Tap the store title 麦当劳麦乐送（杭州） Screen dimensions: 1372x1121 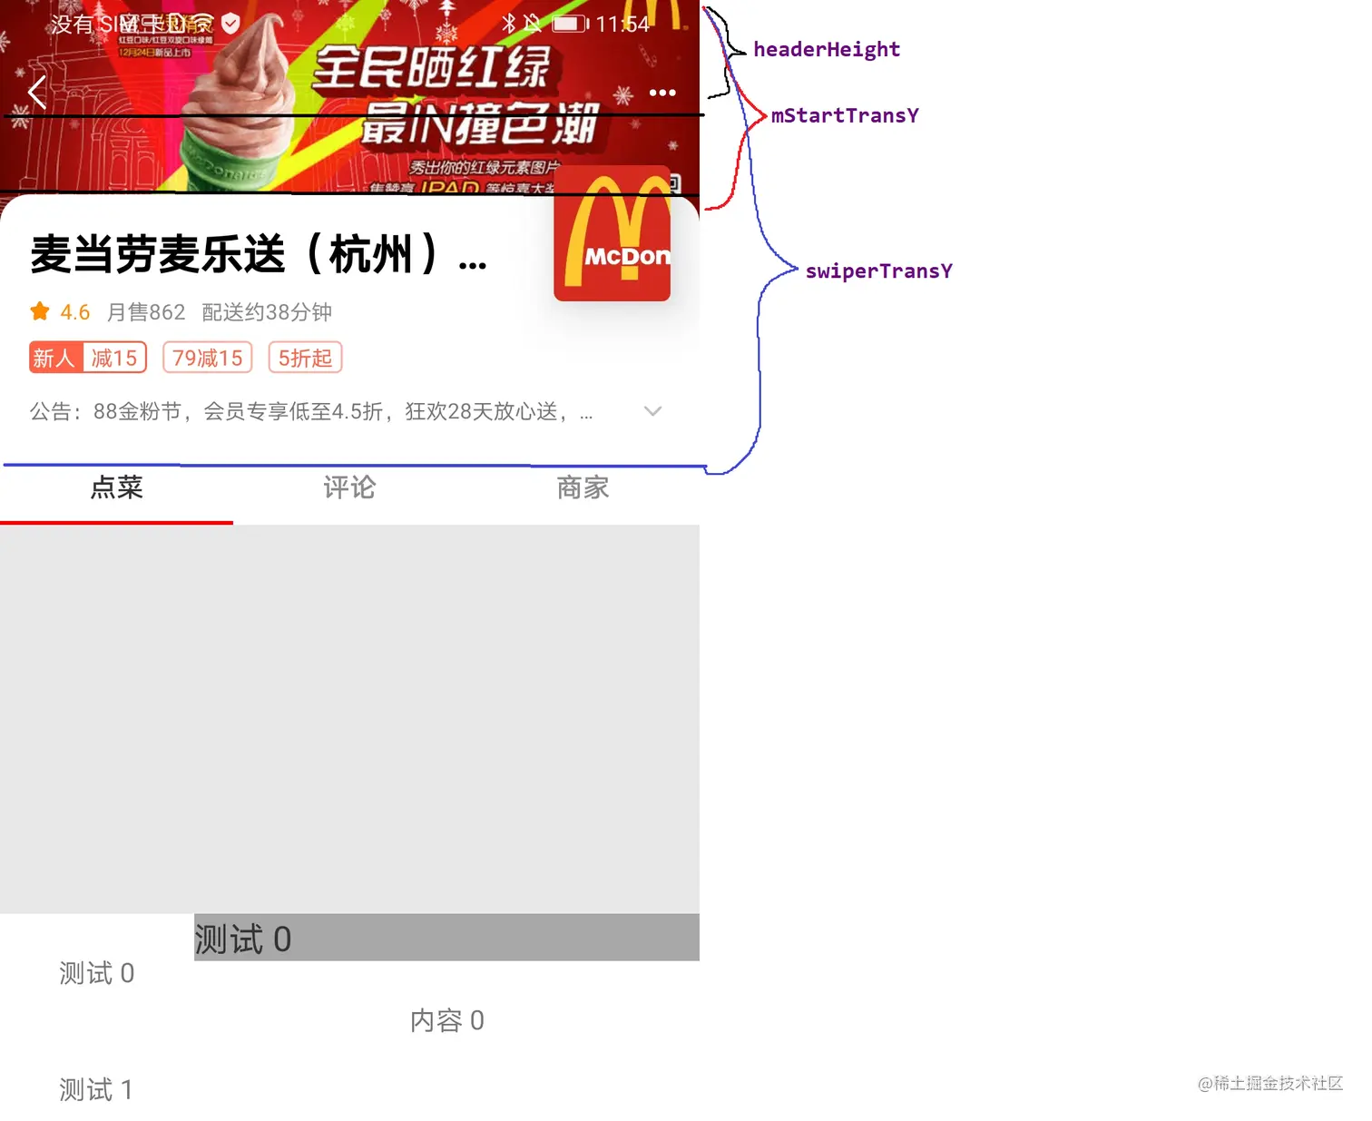[259, 254]
